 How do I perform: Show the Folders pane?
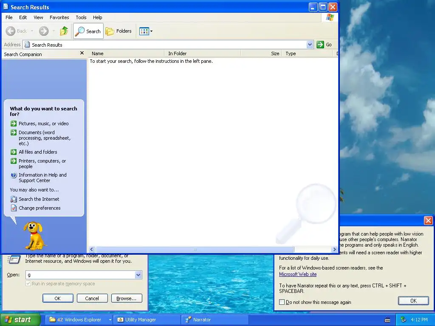coord(119,31)
